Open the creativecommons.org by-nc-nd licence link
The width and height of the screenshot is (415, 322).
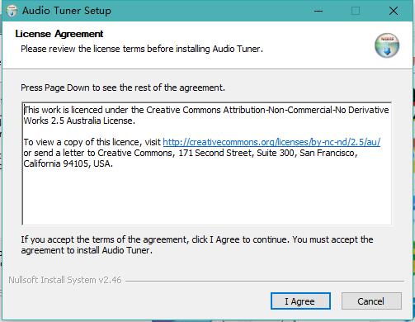pos(271,142)
